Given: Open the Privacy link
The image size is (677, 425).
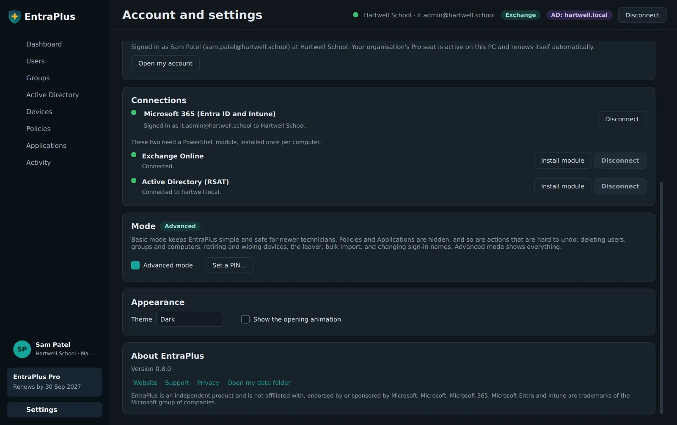Looking at the screenshot, I should tap(208, 383).
